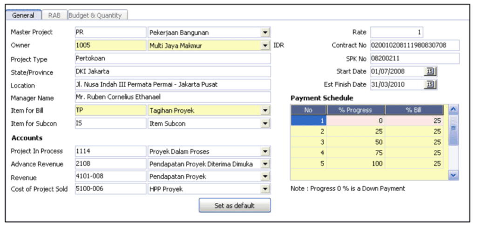Click the % Bill column header
This screenshot has height=228, width=477.
tap(414, 110)
